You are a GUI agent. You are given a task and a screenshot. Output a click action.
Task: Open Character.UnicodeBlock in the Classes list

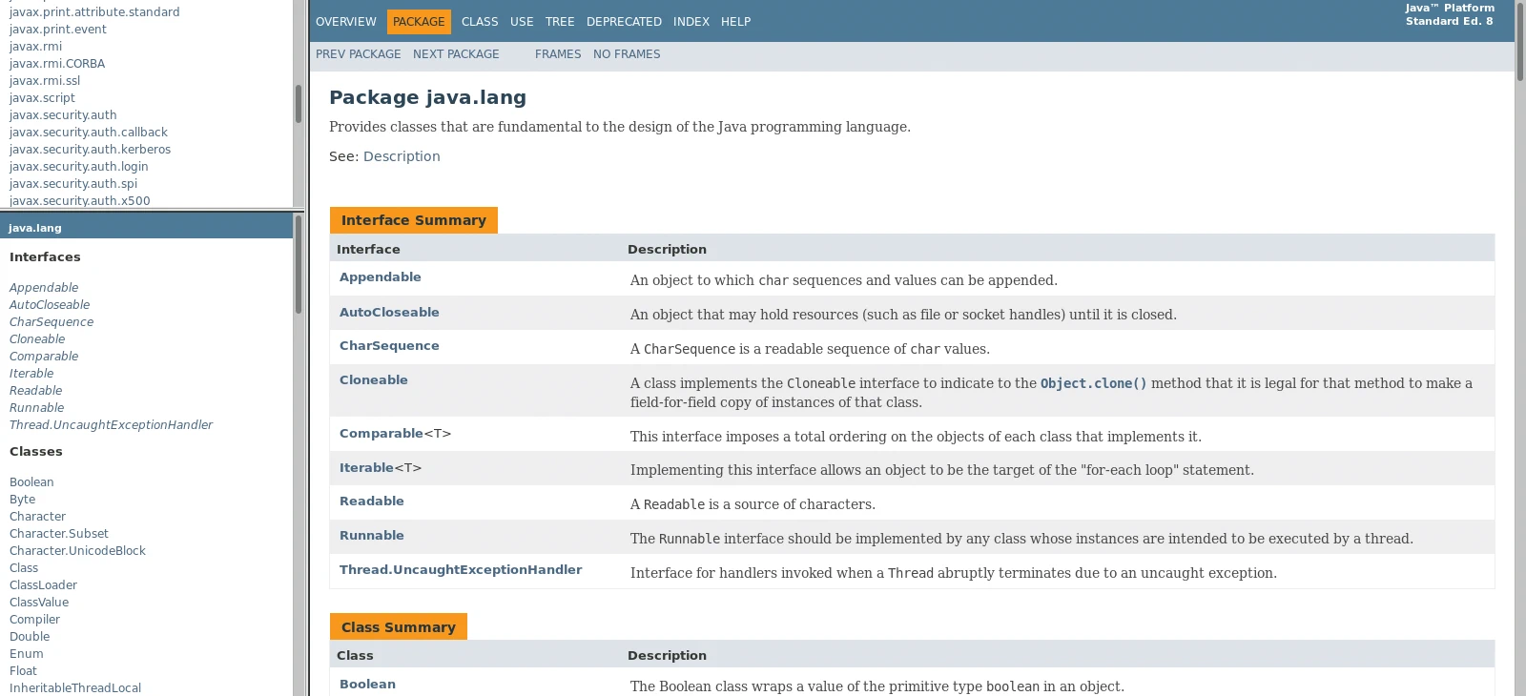coord(77,551)
